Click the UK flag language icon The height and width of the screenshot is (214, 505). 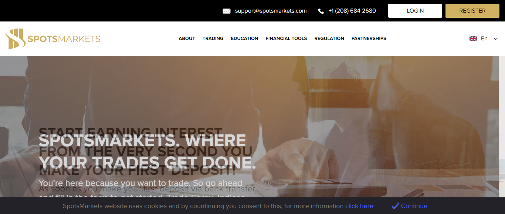point(473,39)
